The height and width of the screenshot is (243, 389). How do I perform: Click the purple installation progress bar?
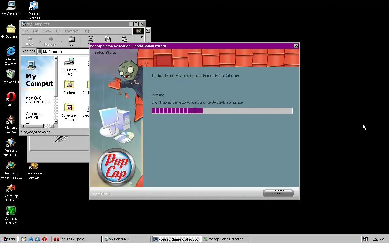(x=222, y=111)
